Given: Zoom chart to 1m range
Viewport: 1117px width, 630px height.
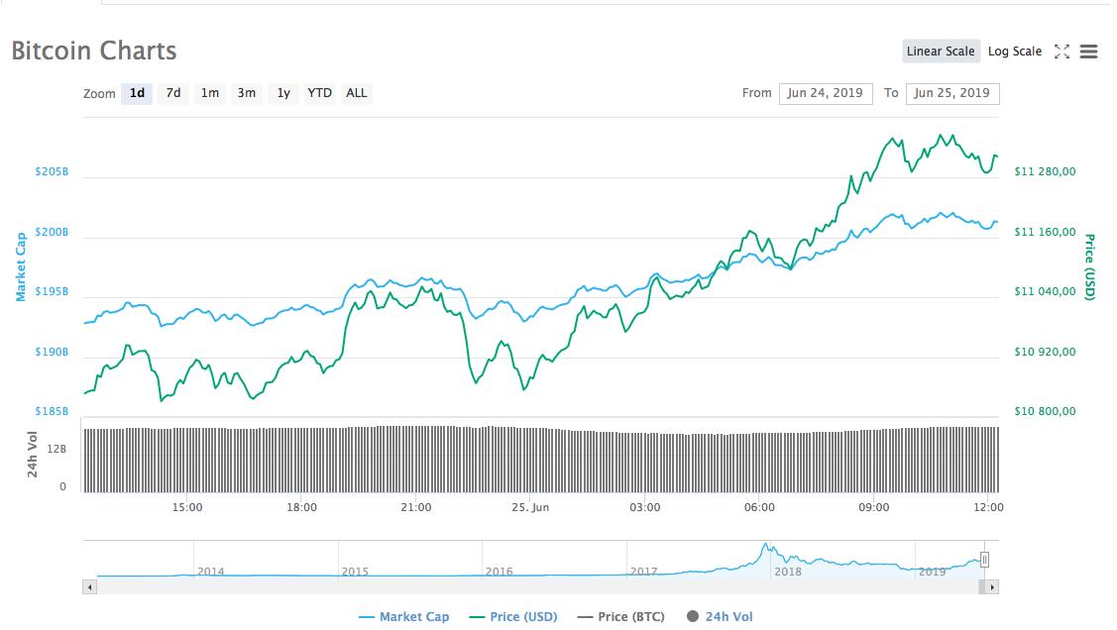Looking at the screenshot, I should click(209, 93).
